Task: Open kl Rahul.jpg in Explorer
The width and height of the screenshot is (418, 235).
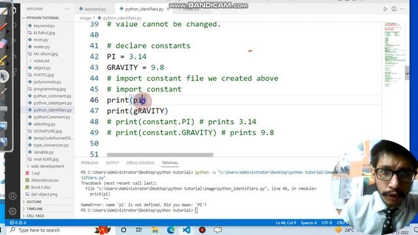Action: 44,33
